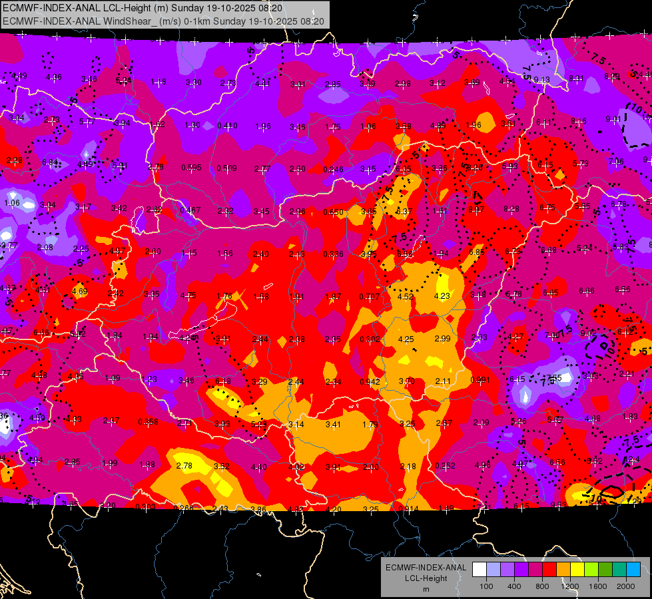This screenshot has width=652, height=599.
Task: Click the ECMWF-INDEX-ANAL legend title
Action: click(426, 568)
